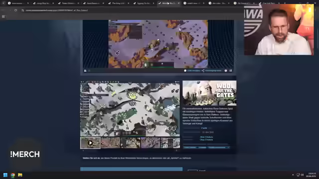
Task: Open File Explorer from the taskbar
Action: 20,175
